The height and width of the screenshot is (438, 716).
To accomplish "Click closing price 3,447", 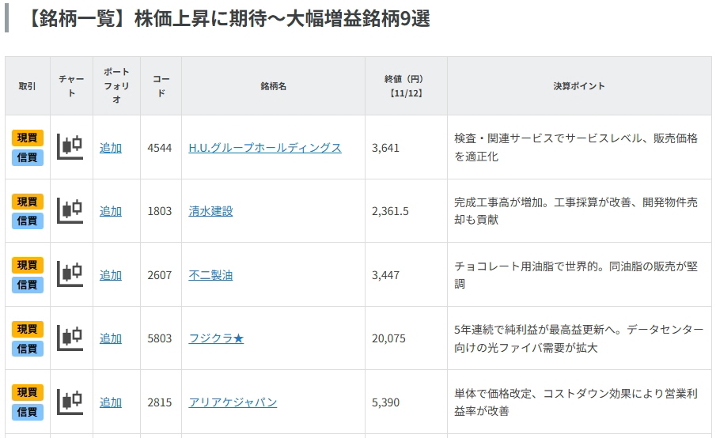I will [x=385, y=275].
